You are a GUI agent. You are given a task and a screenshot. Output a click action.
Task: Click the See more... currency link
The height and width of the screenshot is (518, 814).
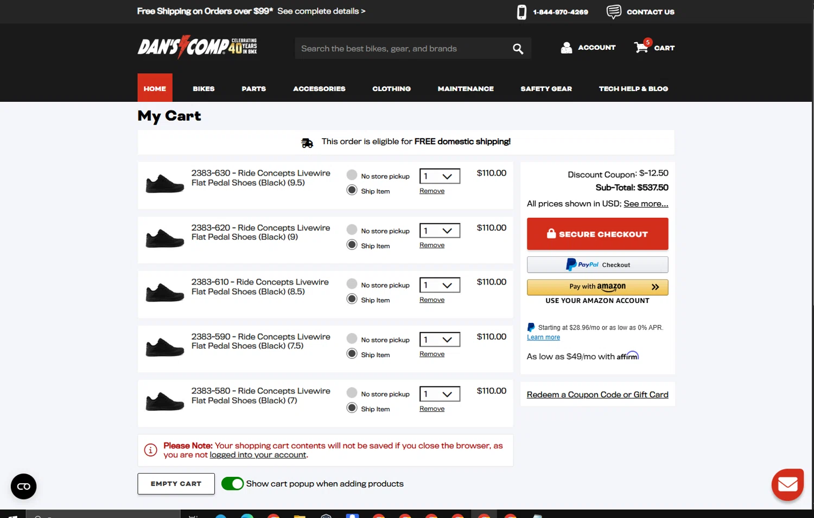(646, 204)
